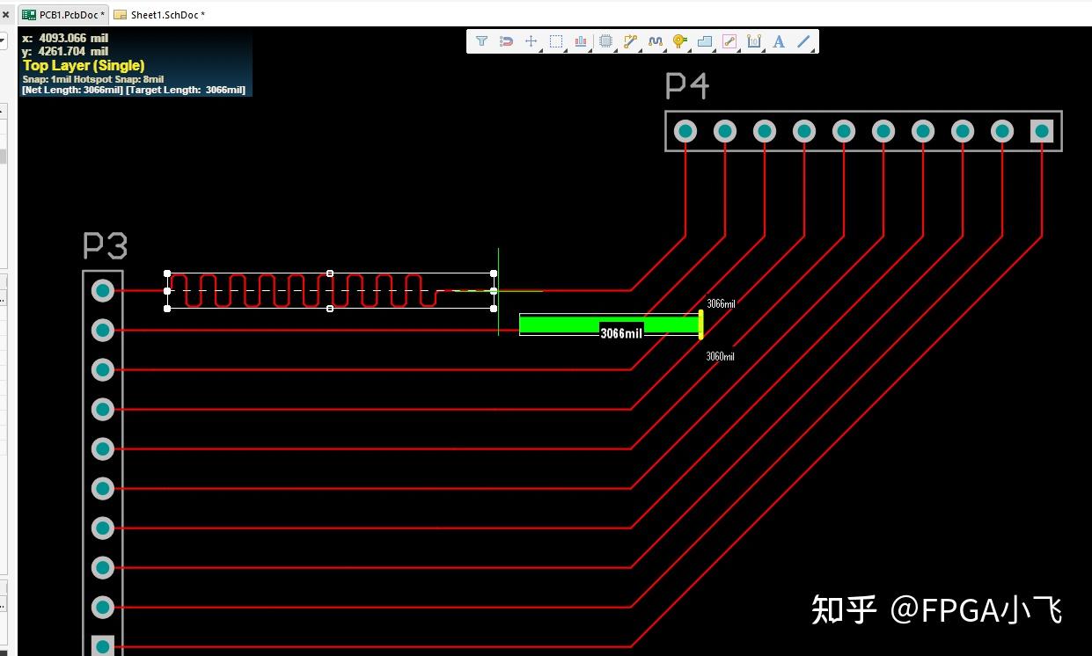Select the place component chip icon
The width and height of the screenshot is (1092, 656).
pos(605,40)
